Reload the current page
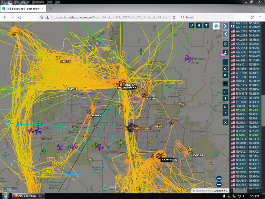This screenshot has height=199, width=265. coord(20,17)
